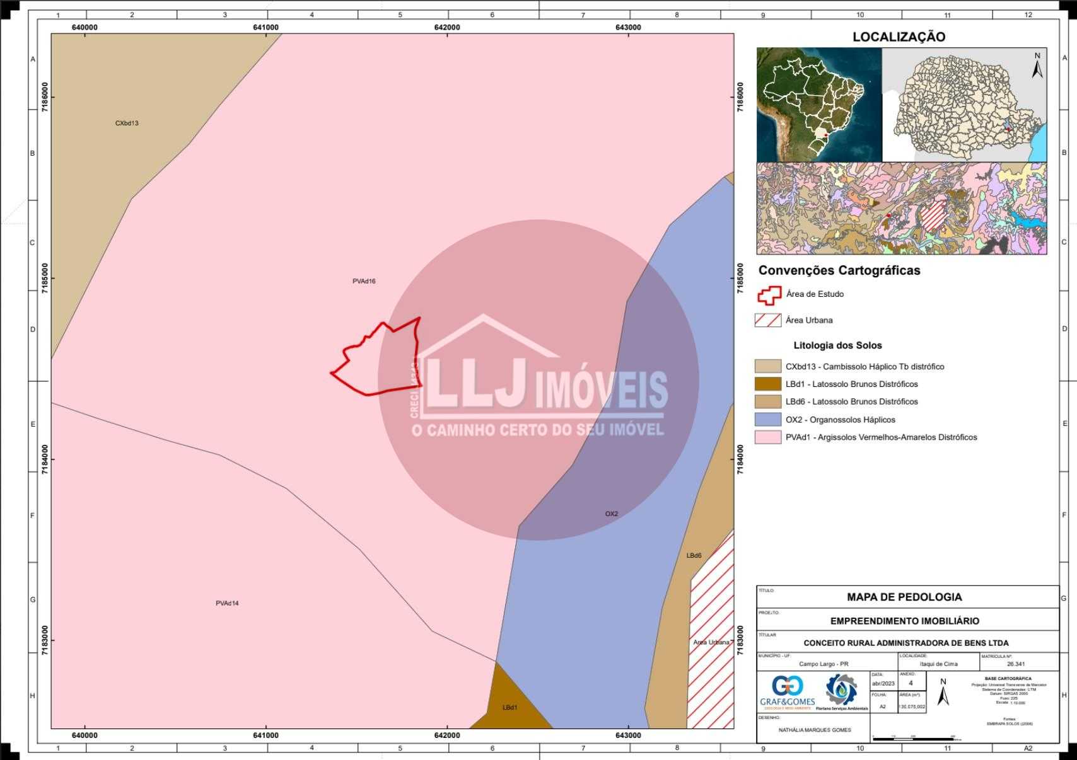Click the PVAd16 label on the map
This screenshot has height=760, width=1077.
click(x=364, y=282)
